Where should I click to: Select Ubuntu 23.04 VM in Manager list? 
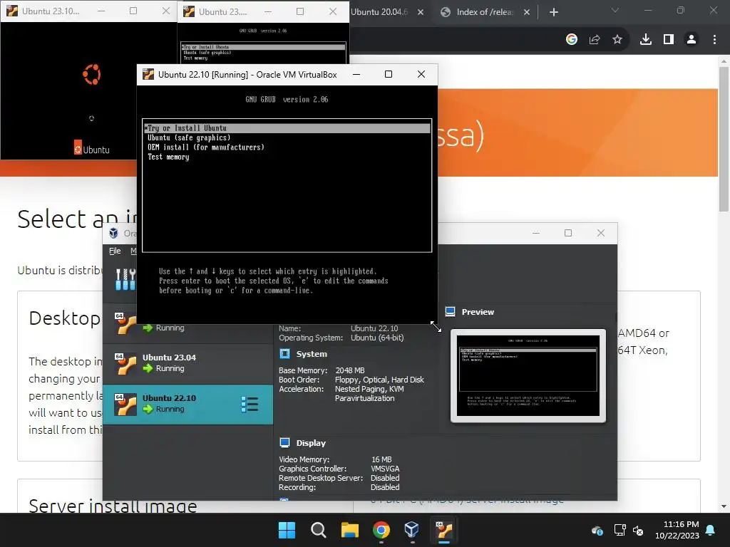[187, 363]
